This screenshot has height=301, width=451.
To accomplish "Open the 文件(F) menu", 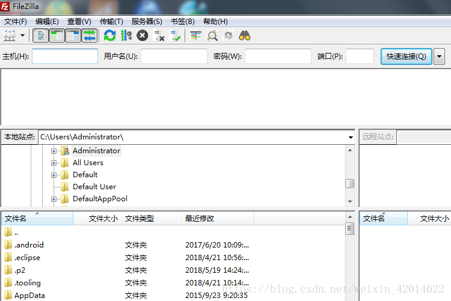I will (x=15, y=22).
